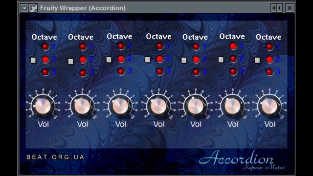Screen dimensions: 313x176
Task: Select octave 2 LED in first column
Action: tap(45, 59)
